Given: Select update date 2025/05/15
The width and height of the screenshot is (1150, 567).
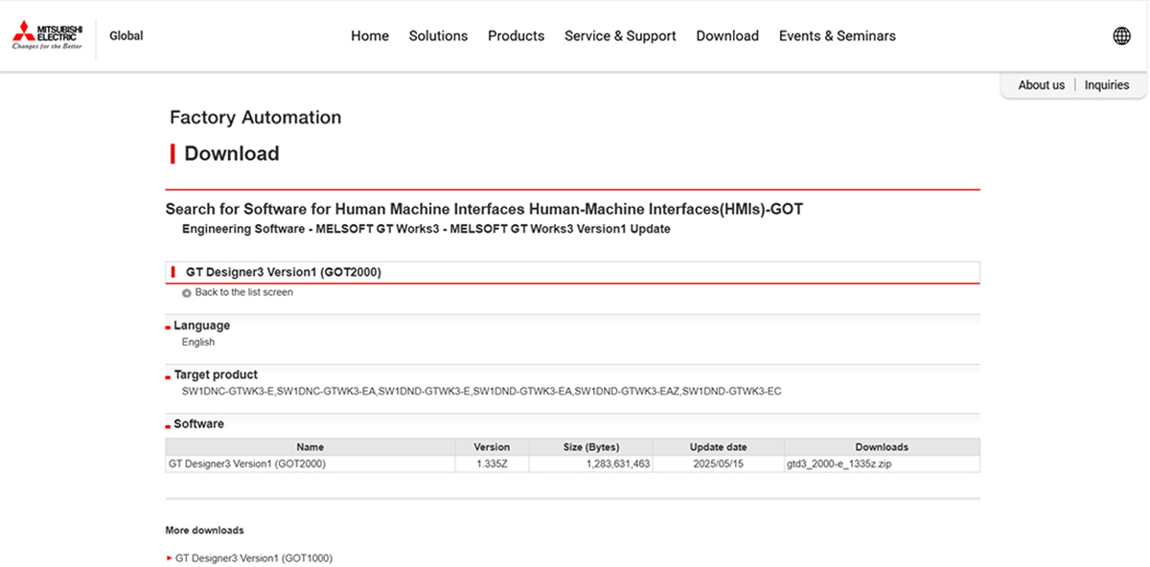Looking at the screenshot, I should point(718,464).
